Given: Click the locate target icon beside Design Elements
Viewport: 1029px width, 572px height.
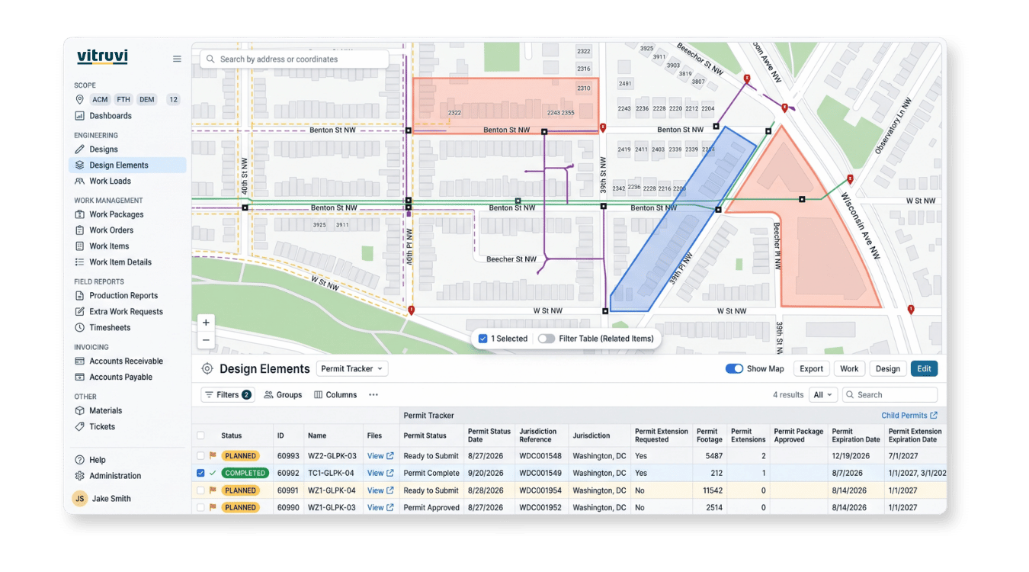Looking at the screenshot, I should [x=207, y=369].
